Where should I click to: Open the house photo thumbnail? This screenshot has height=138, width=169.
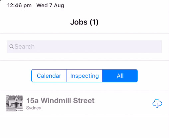[14, 103]
